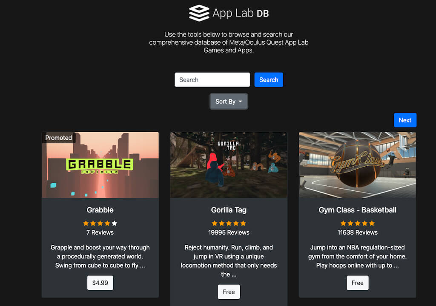Click the blue Search button
Screen dimensions: 436x306
[269, 80]
